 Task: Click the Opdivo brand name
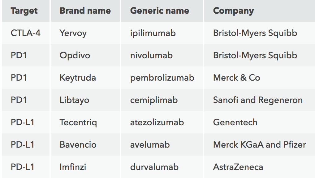pos(75,56)
